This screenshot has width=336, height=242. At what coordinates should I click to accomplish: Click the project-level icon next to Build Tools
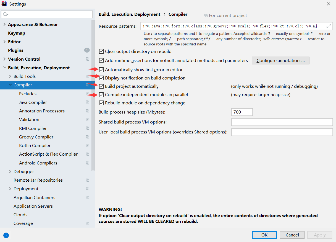pyautogui.click(x=87, y=76)
